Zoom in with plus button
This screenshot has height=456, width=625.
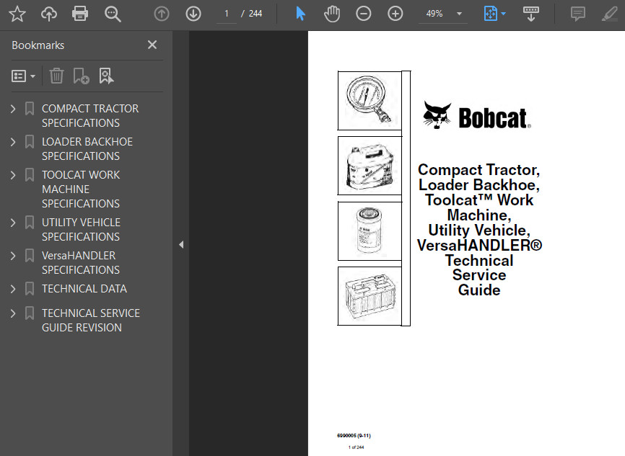(x=395, y=14)
